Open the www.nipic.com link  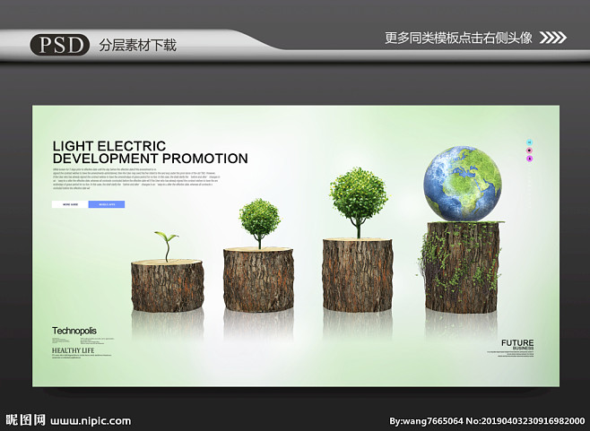click(91, 421)
